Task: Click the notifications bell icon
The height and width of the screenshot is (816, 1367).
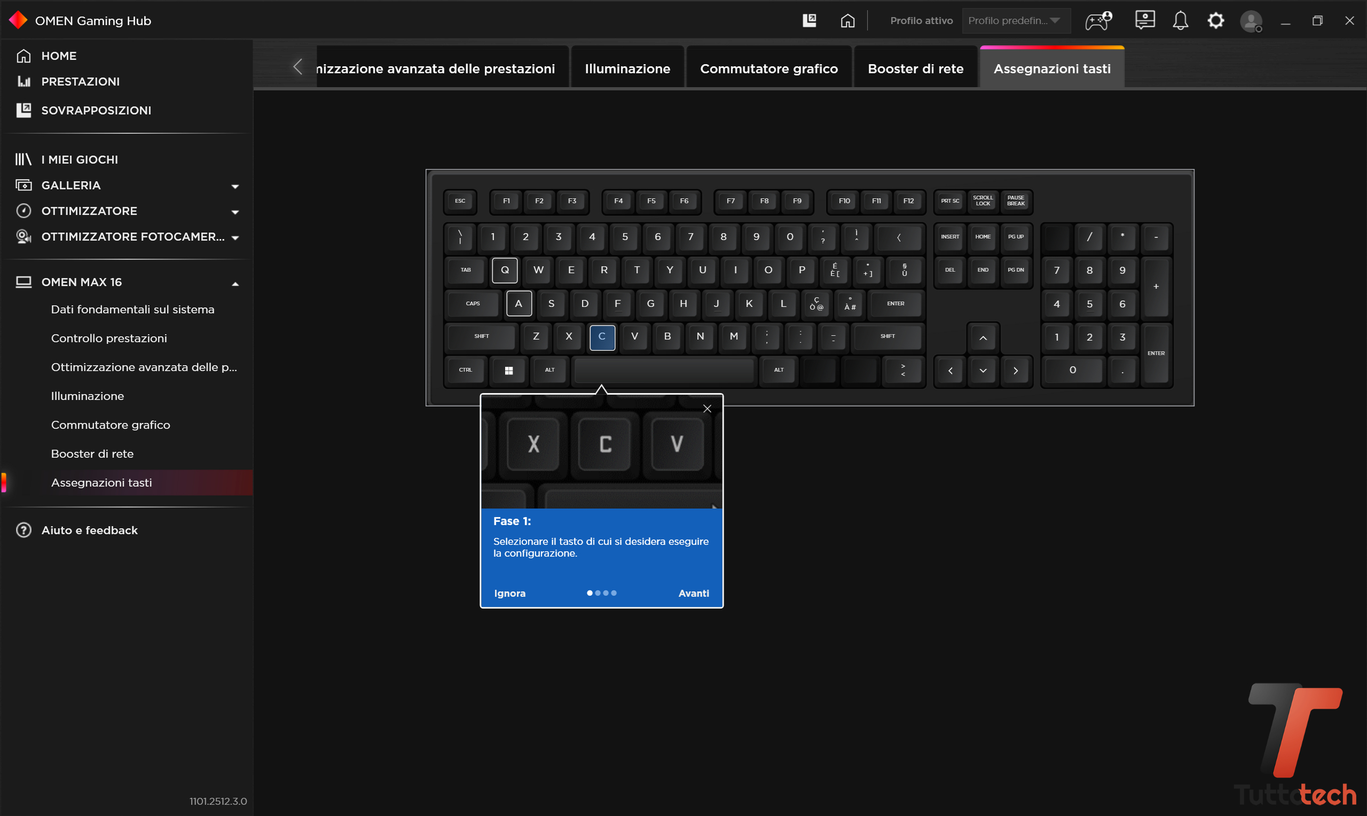Action: pos(1180,21)
